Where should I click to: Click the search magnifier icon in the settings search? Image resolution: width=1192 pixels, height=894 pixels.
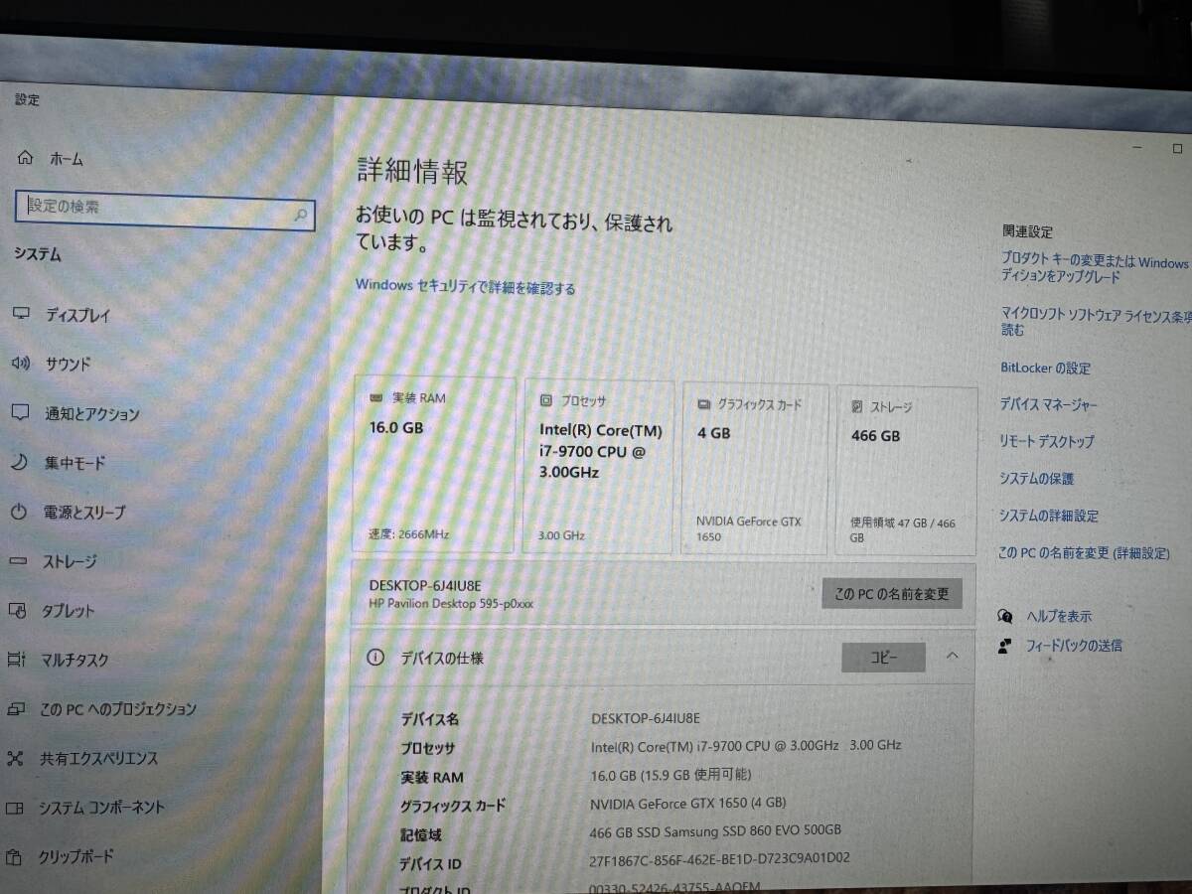coord(301,214)
